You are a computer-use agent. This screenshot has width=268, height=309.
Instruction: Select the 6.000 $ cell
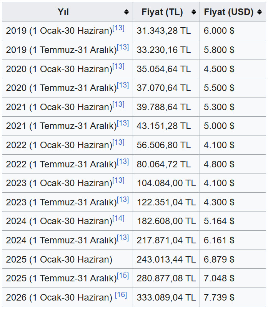tap(219, 31)
